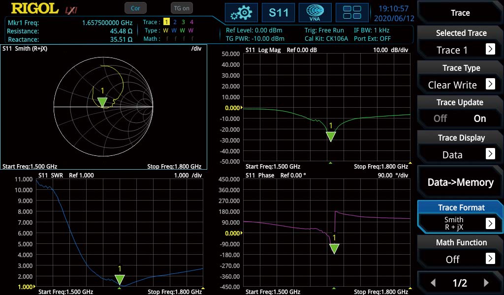
Task: Select the four-window display layout icon
Action: click(x=352, y=13)
